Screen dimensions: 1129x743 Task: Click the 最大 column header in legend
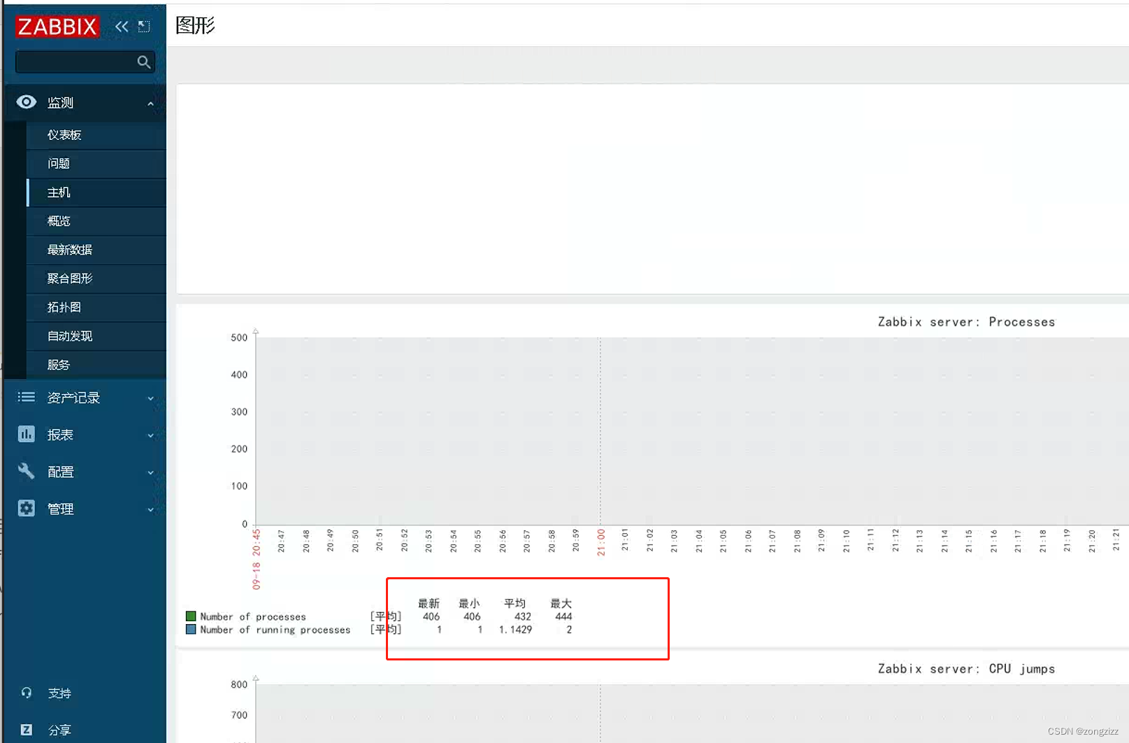point(561,603)
